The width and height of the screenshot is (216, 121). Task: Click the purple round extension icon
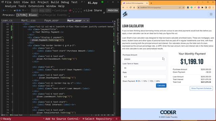point(199,7)
